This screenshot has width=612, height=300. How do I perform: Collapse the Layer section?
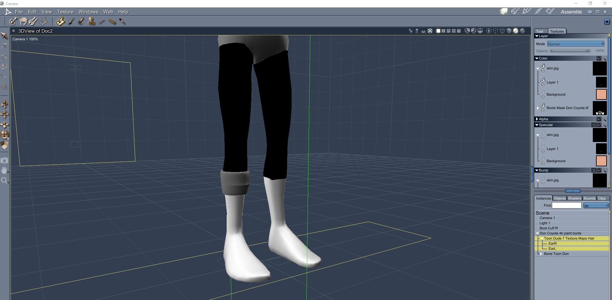(x=537, y=36)
